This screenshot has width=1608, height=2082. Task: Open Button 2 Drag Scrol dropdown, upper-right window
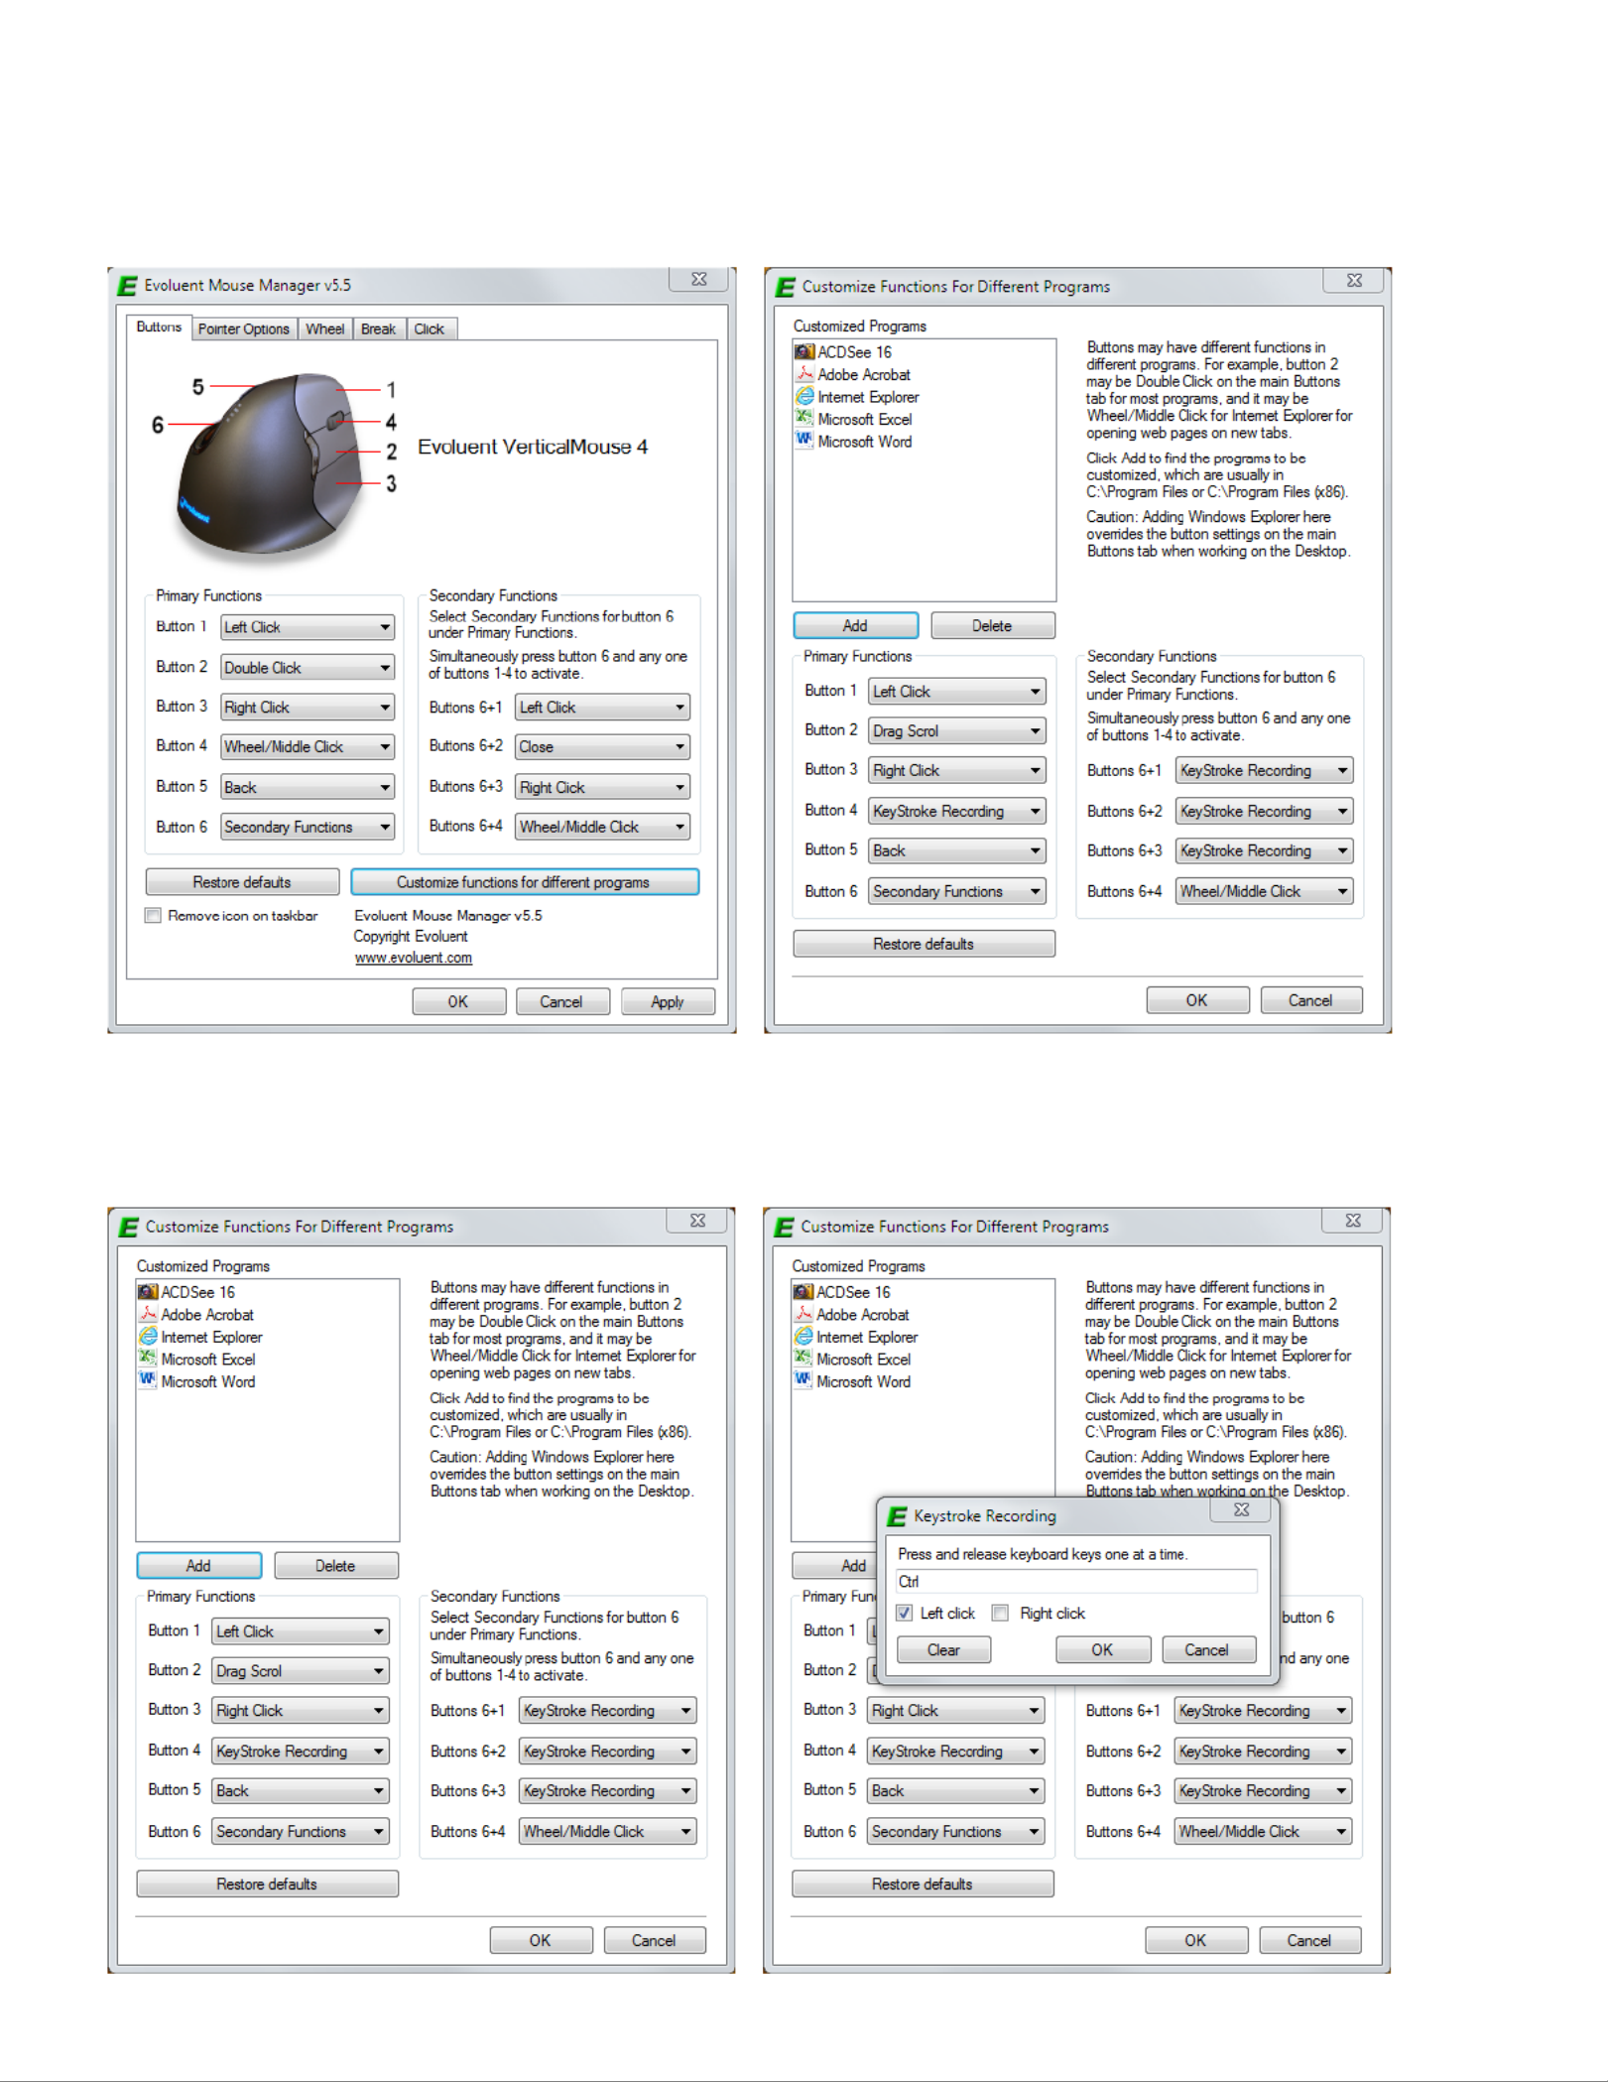coord(957,730)
